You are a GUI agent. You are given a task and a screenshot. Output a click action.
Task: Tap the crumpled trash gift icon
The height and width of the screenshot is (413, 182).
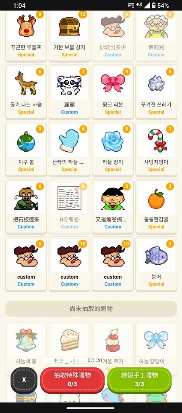pyautogui.click(x=156, y=83)
